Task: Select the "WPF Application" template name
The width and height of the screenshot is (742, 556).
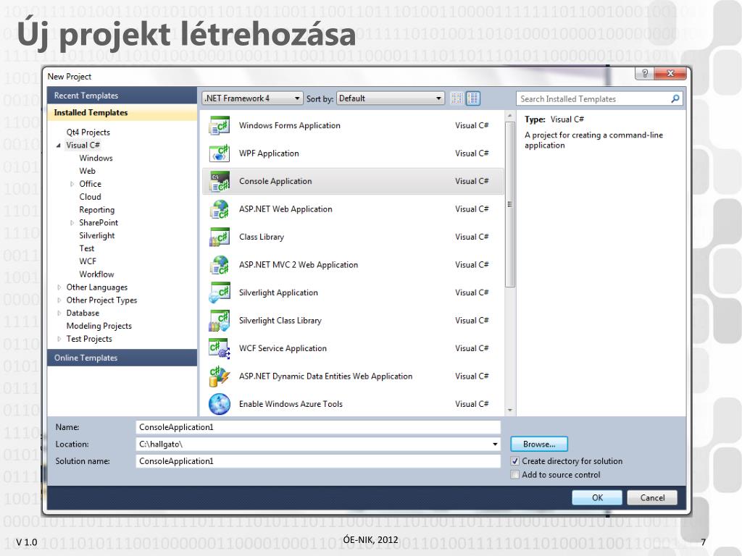Action: [269, 153]
